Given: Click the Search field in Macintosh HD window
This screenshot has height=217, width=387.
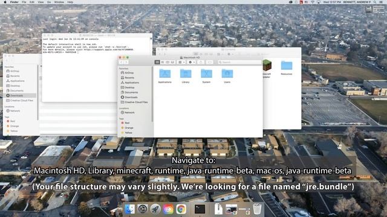Looking at the screenshot, I should 239,62.
